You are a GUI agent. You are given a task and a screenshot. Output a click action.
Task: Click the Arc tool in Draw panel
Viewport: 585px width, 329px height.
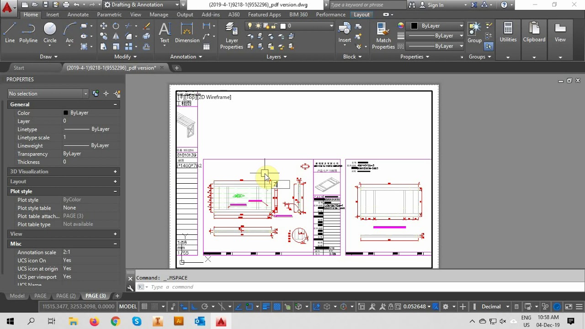point(69,32)
